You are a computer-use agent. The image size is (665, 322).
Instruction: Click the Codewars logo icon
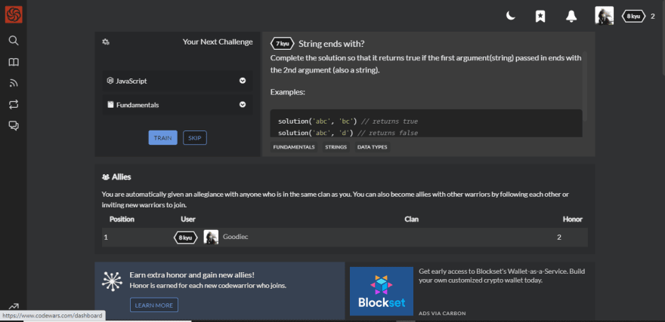point(14,15)
